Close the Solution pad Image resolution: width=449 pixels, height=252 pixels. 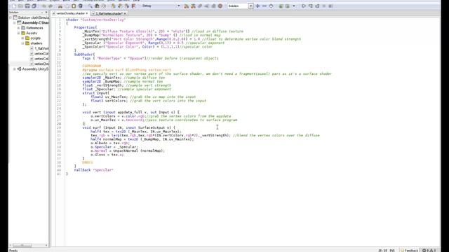(46, 13)
